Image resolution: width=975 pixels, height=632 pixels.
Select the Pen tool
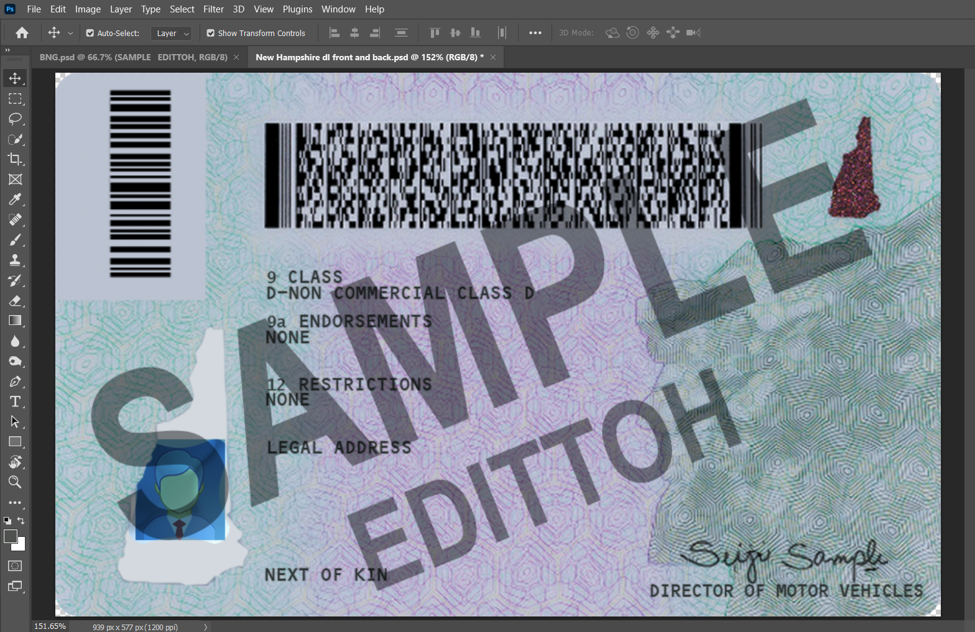[15, 382]
